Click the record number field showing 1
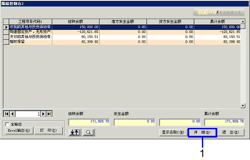 (28, 114)
